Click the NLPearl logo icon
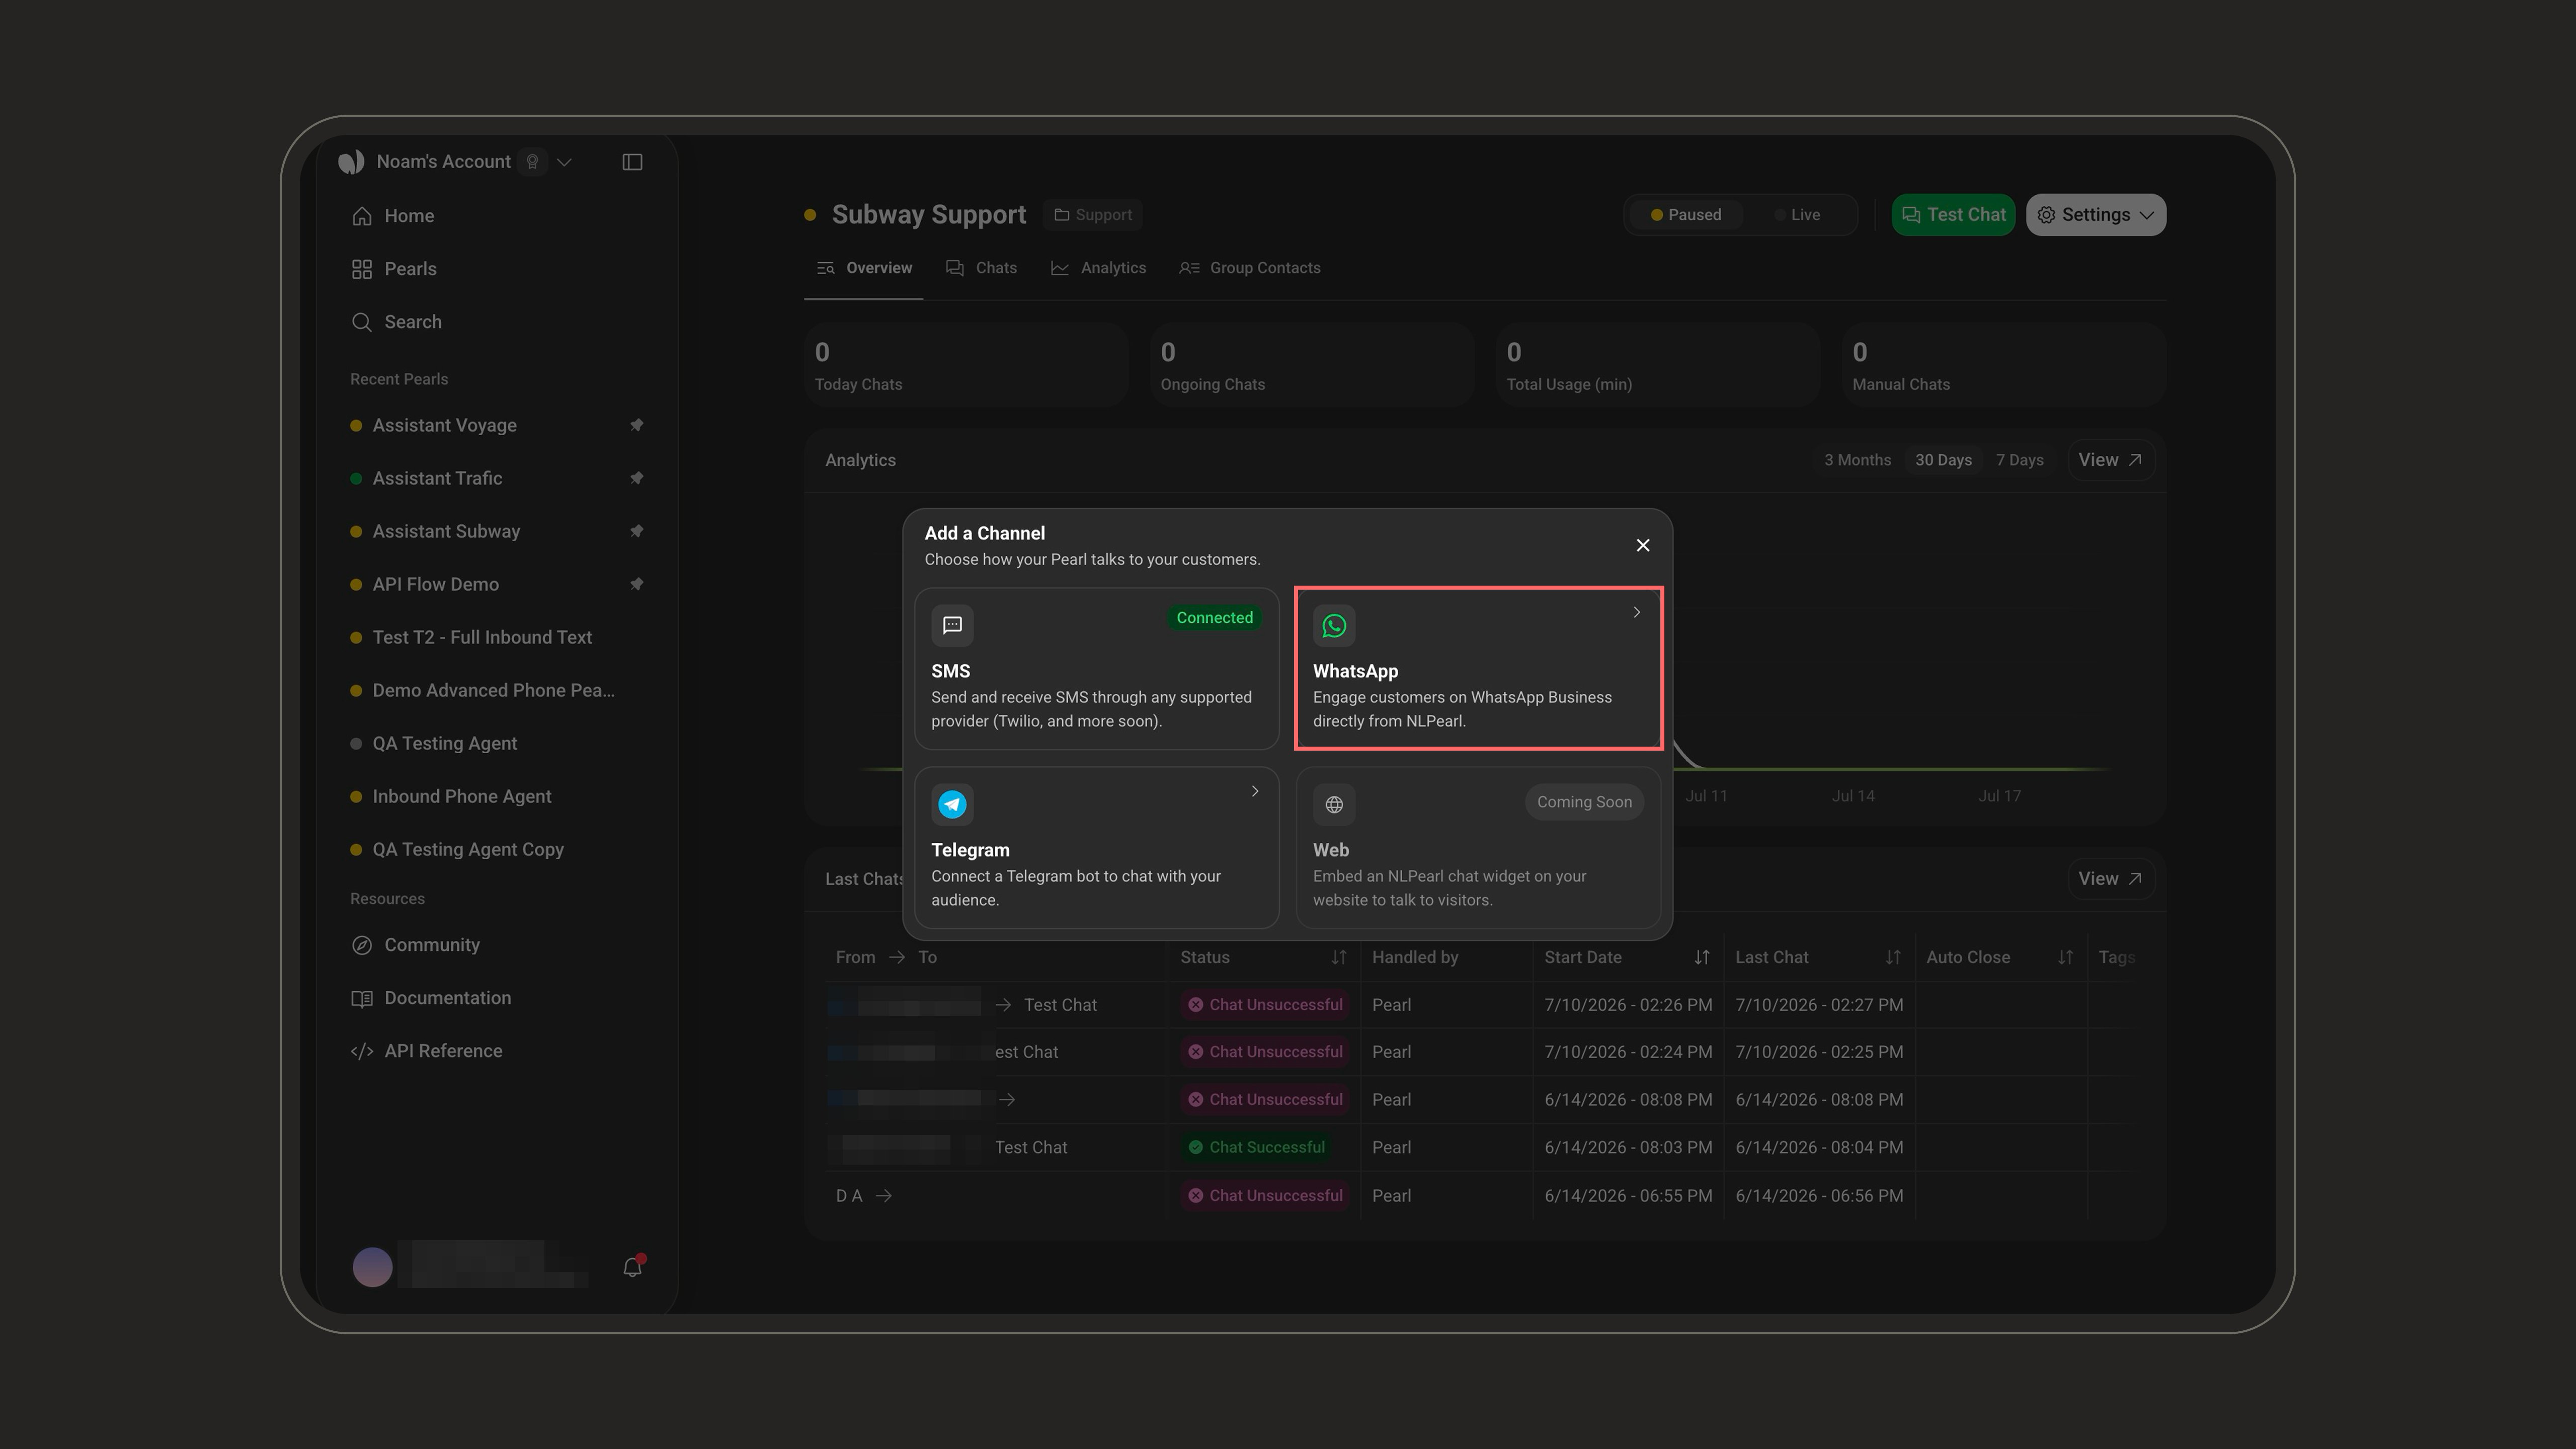 tap(351, 162)
